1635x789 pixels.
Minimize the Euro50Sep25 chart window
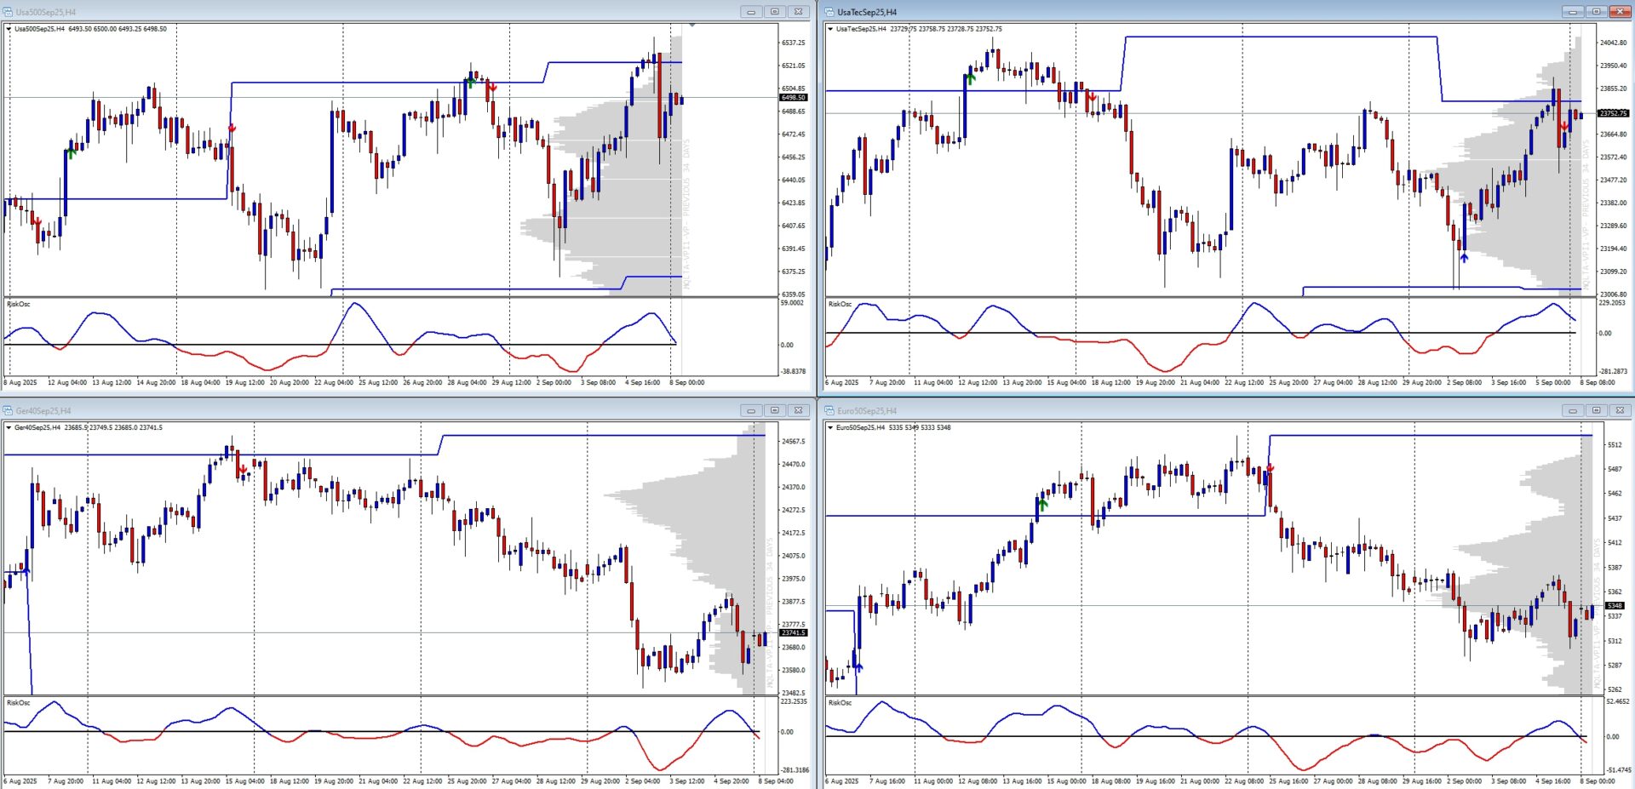[1572, 410]
